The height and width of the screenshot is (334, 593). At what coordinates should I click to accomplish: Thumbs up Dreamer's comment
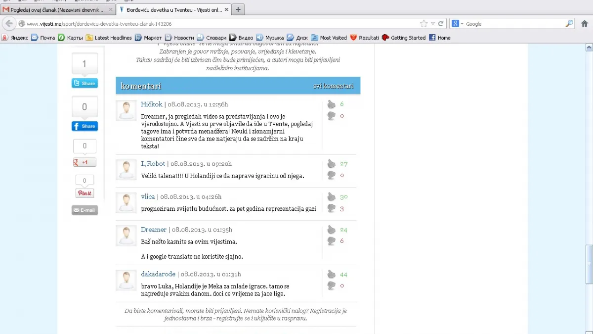pyautogui.click(x=332, y=230)
